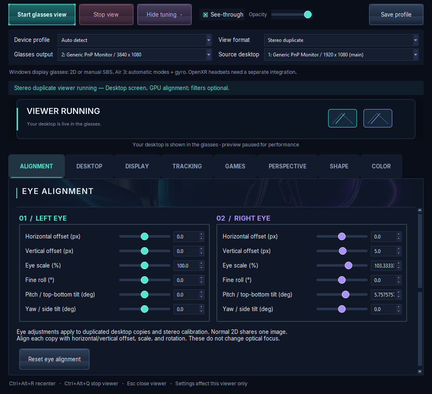The image size is (432, 394).
Task: Adjust right eye Fine roll slider
Action: (x=342, y=280)
